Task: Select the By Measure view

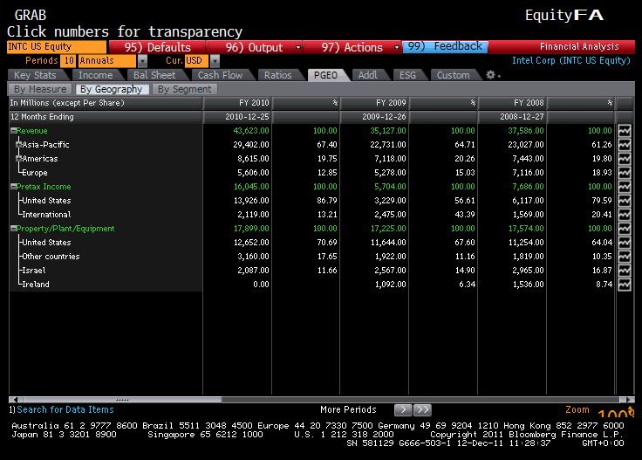Action: [x=40, y=89]
